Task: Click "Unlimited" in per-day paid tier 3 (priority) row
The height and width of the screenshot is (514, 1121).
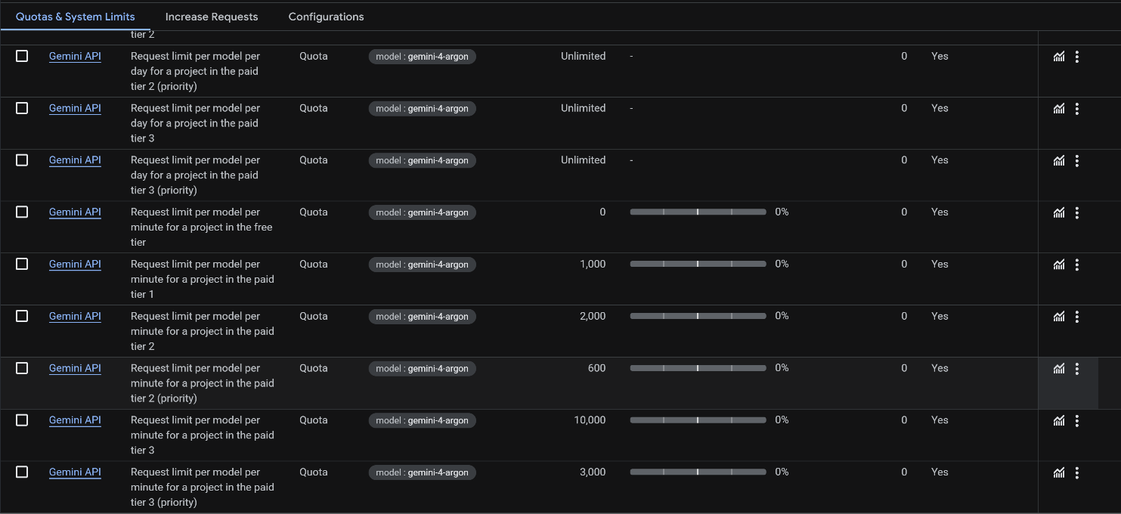Action: (584, 160)
